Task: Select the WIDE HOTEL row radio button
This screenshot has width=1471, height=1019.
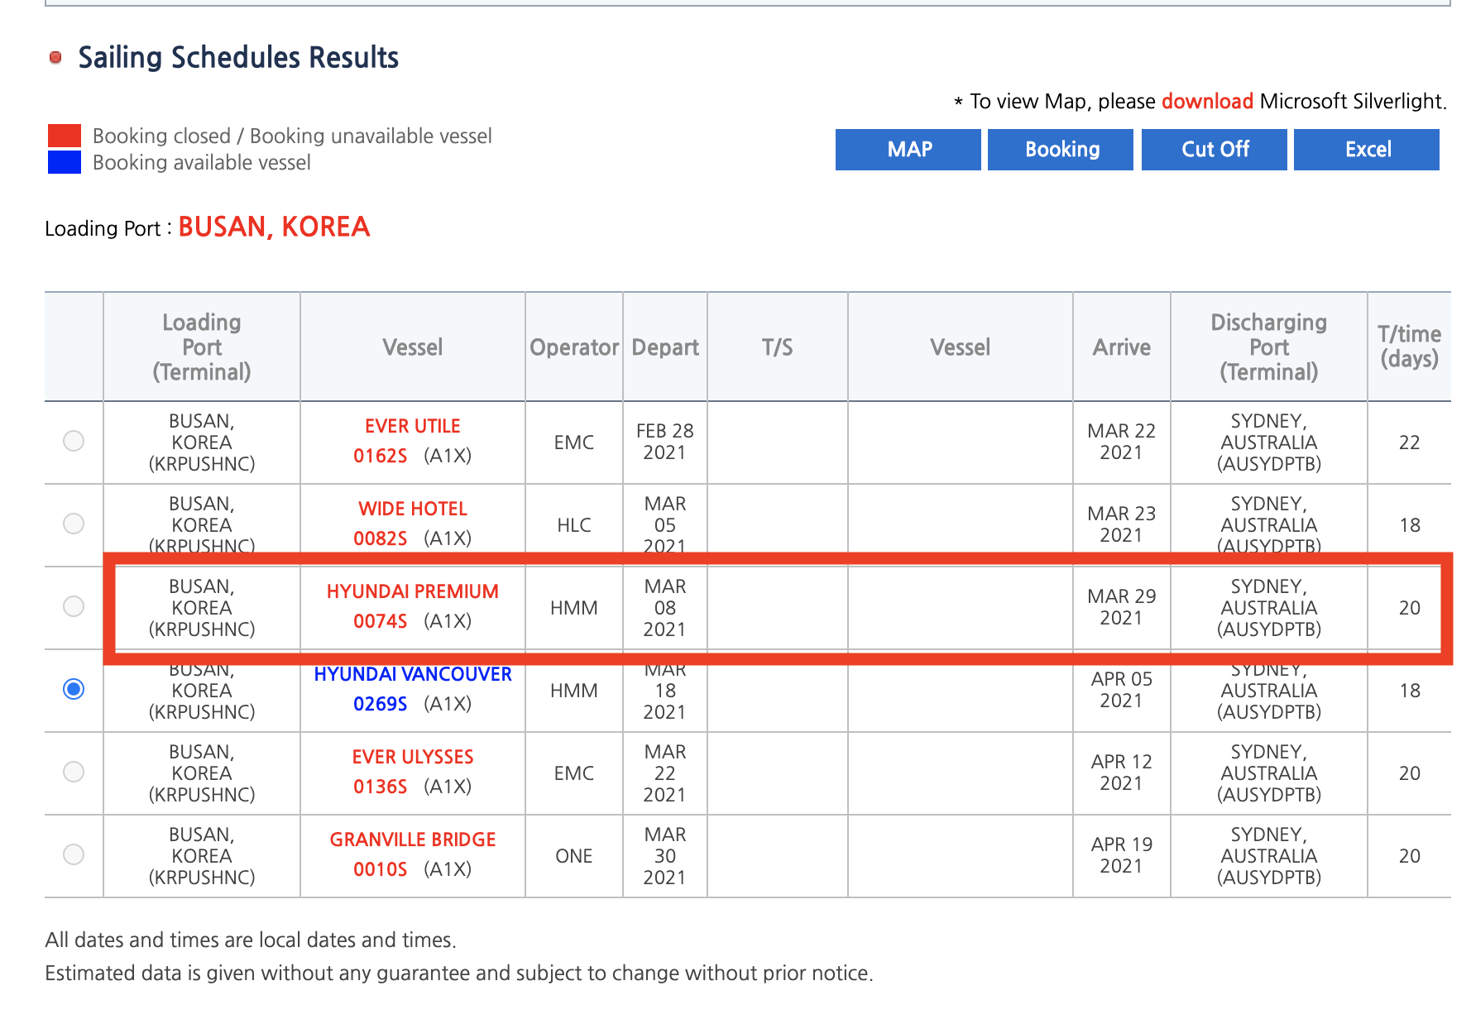Action: pyautogui.click(x=74, y=524)
